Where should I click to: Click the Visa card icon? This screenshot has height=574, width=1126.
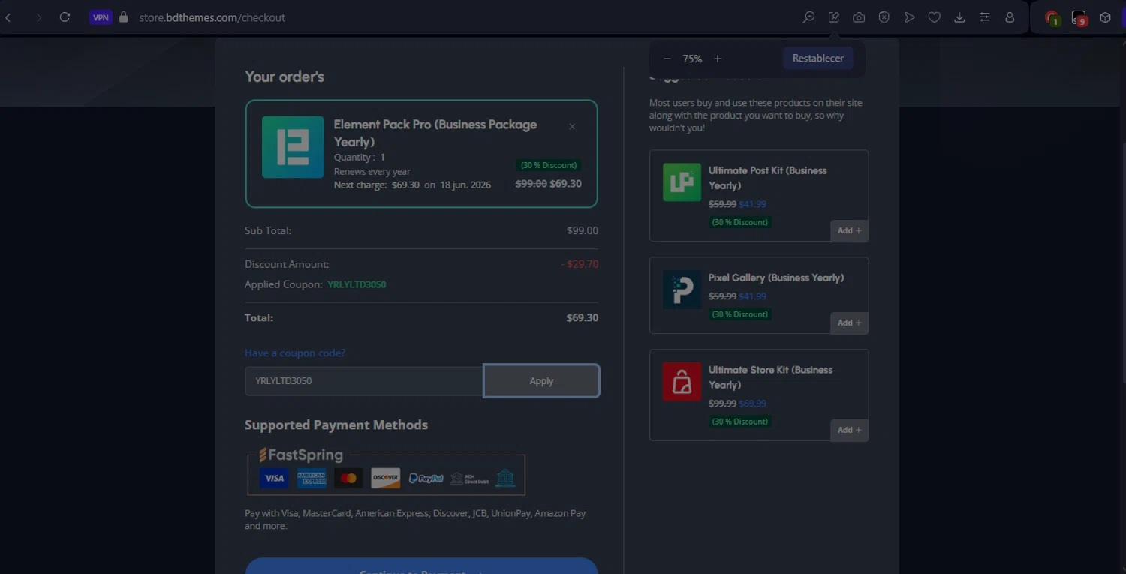point(274,478)
